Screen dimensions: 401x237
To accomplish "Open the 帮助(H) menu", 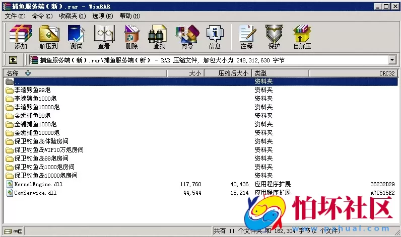I will (x=130, y=16).
